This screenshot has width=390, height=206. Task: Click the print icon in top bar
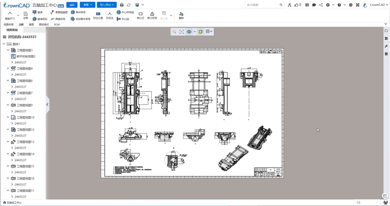[122, 5]
